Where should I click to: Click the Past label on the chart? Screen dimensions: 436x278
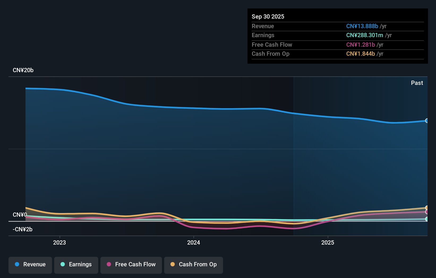coord(417,83)
